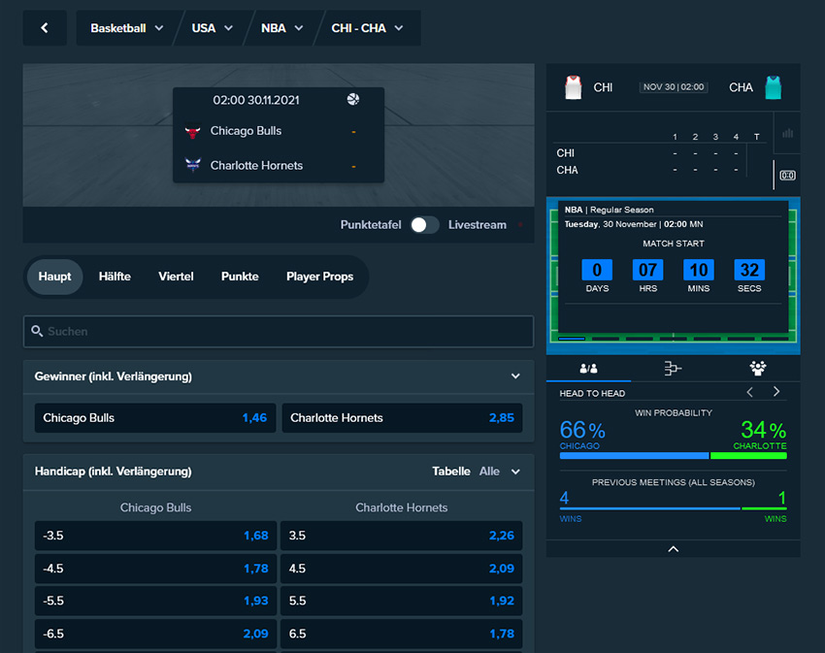Click the Suchen search field
This screenshot has width=825, height=653.
pos(279,332)
